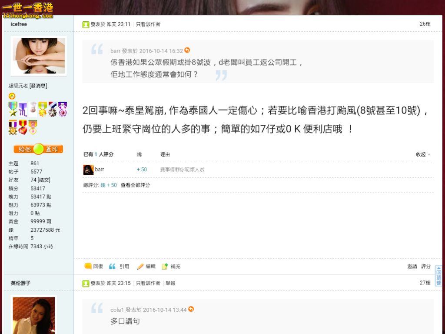Click the green post icon on floor 27

click(86, 283)
